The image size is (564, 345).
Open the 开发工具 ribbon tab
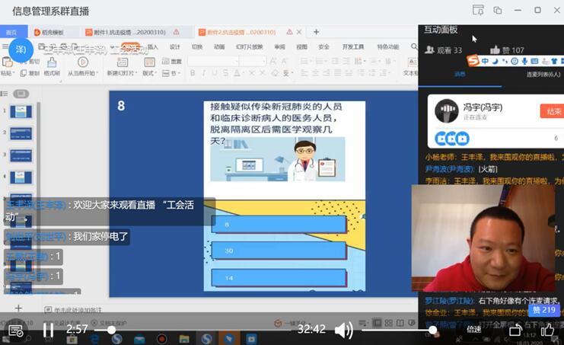(x=353, y=46)
